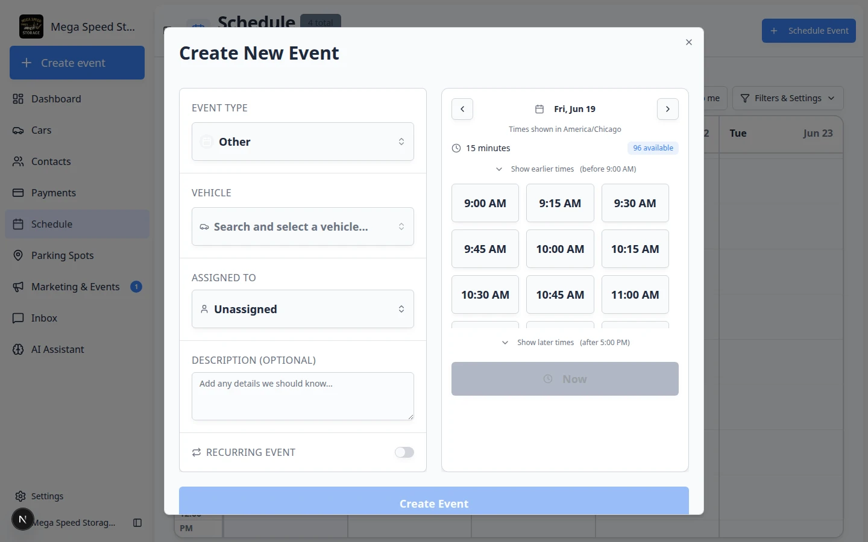Click the calendar icon beside the date
The height and width of the screenshot is (542, 868).
539,109
